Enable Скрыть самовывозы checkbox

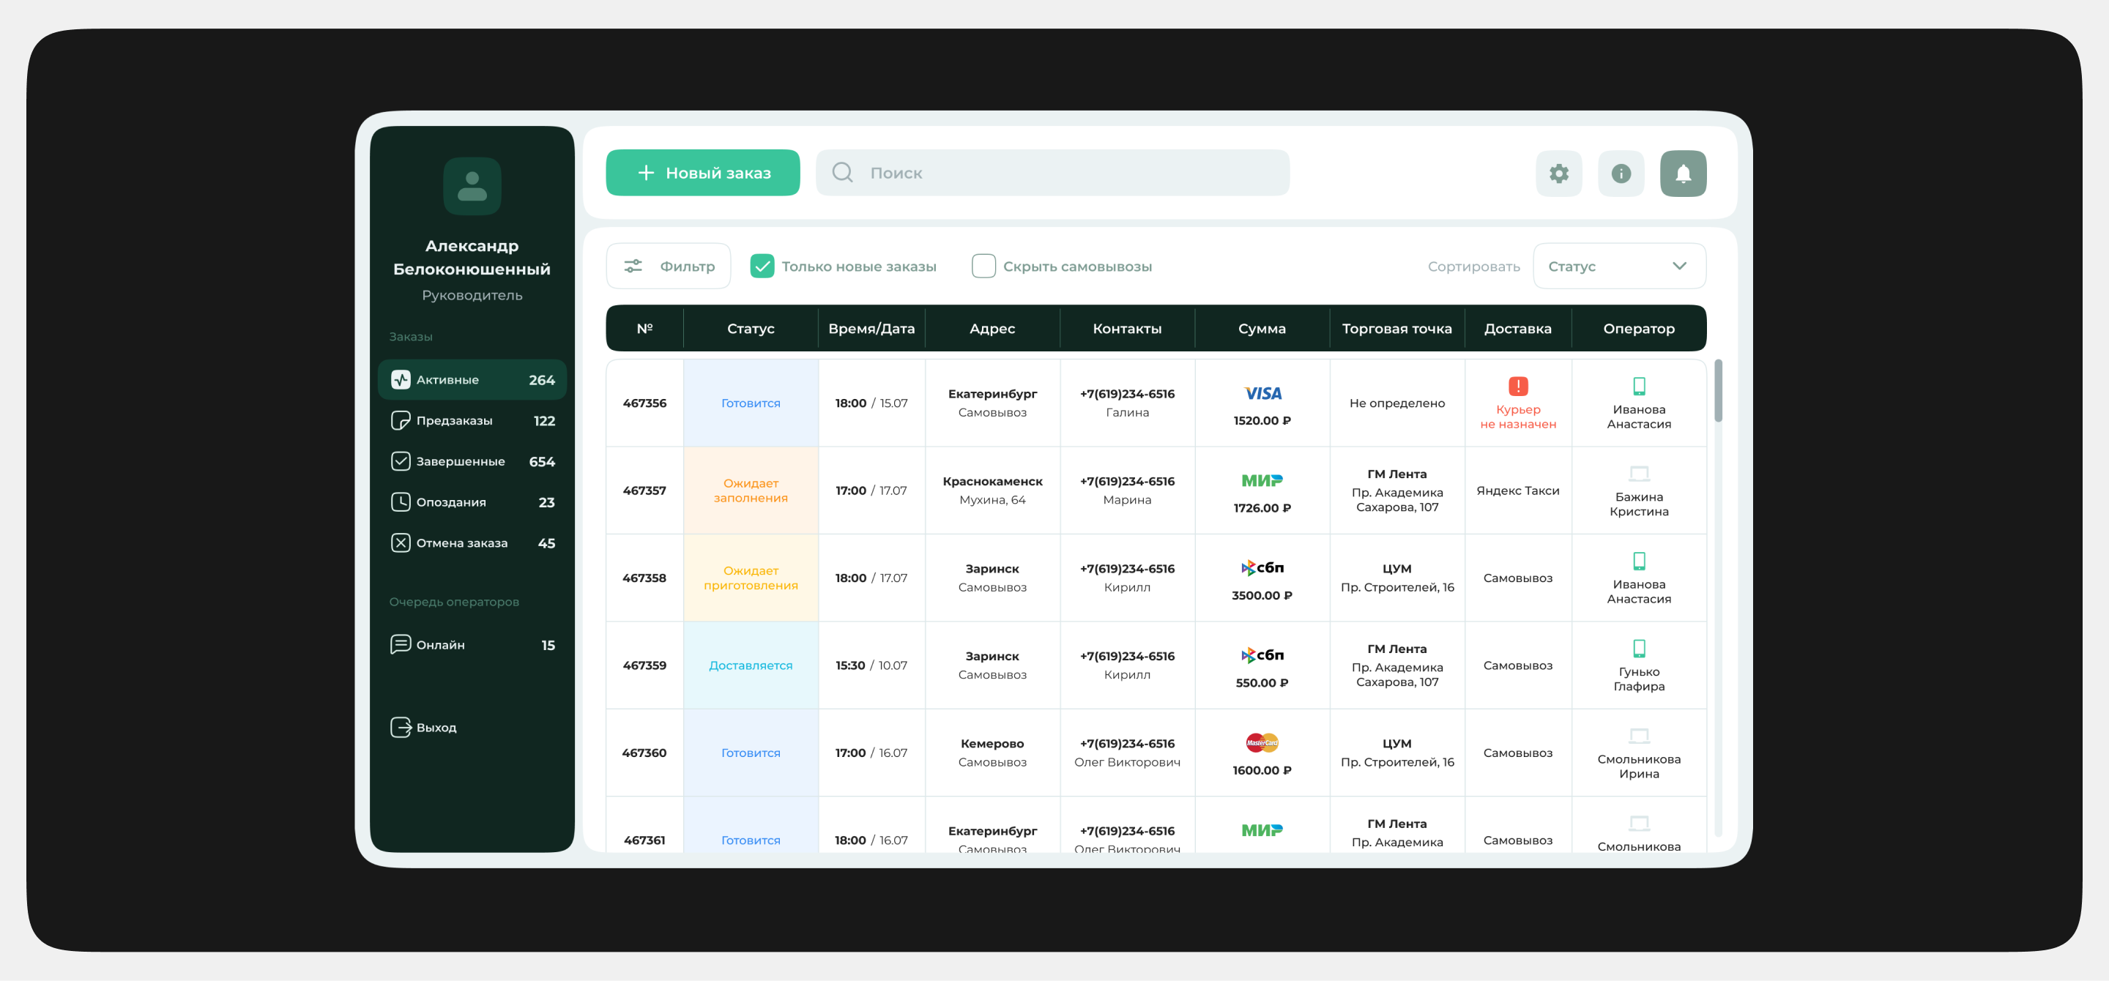point(983,266)
